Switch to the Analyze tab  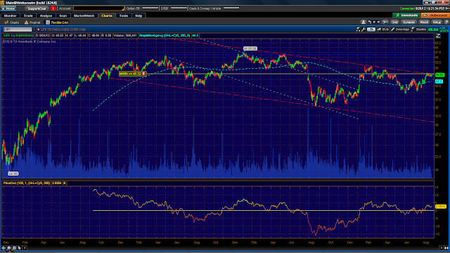tap(46, 15)
